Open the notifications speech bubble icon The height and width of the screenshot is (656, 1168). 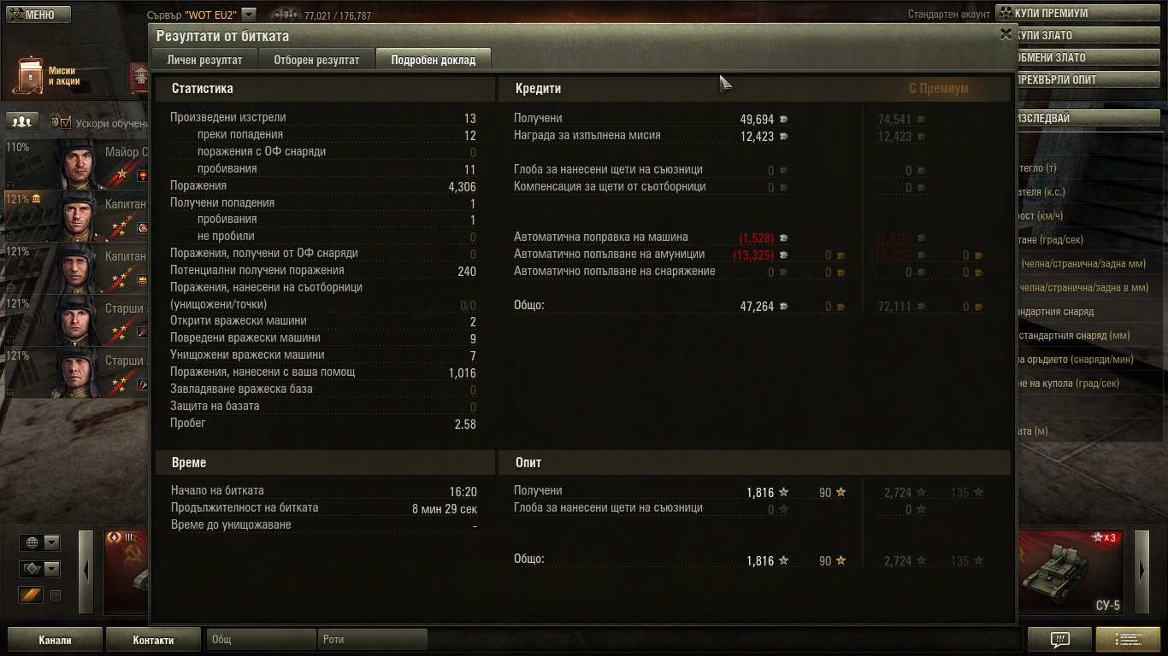(1059, 639)
